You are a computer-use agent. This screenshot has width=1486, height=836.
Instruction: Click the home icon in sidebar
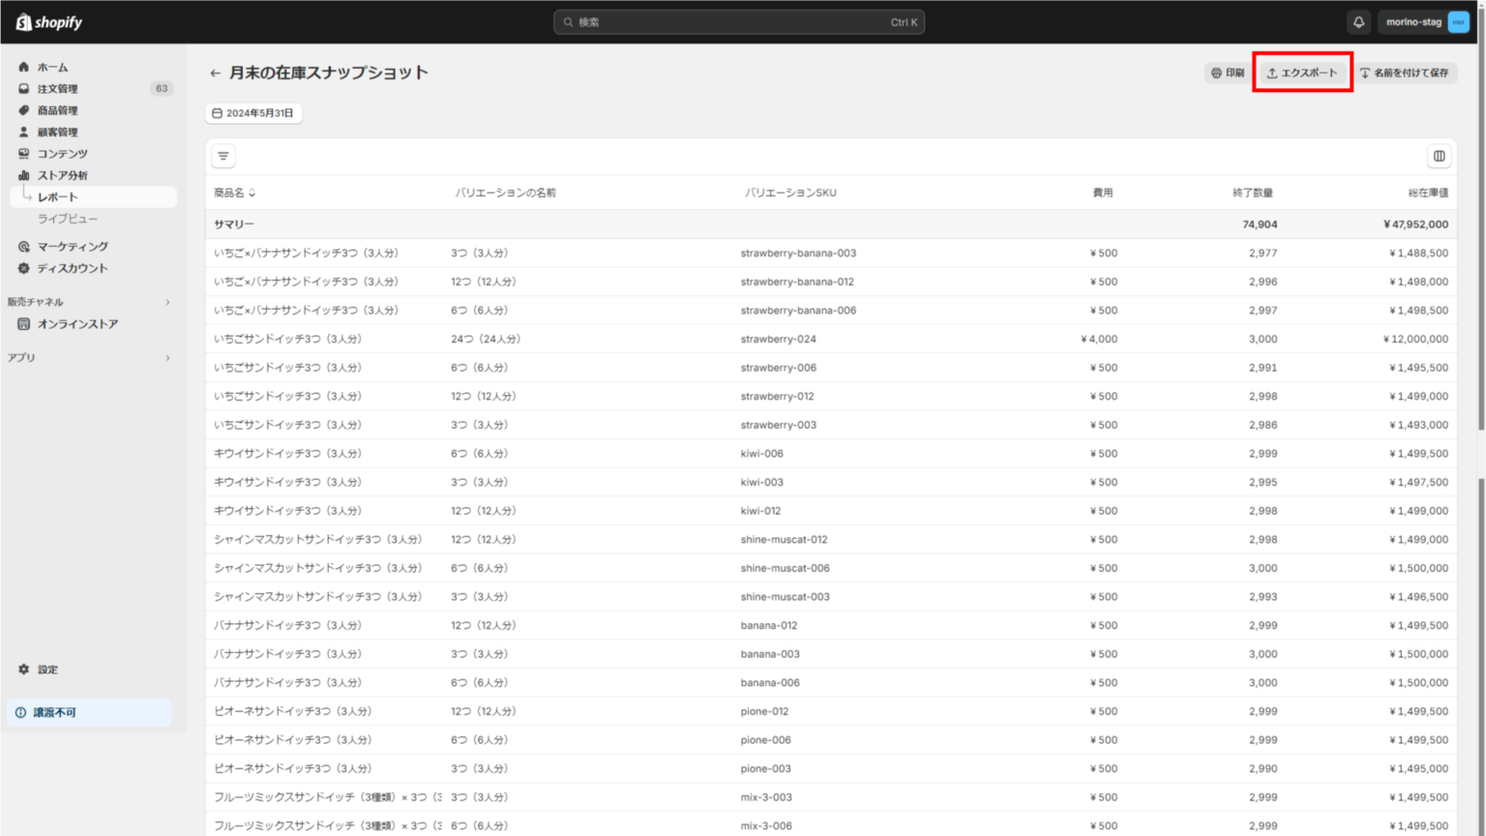(x=24, y=67)
